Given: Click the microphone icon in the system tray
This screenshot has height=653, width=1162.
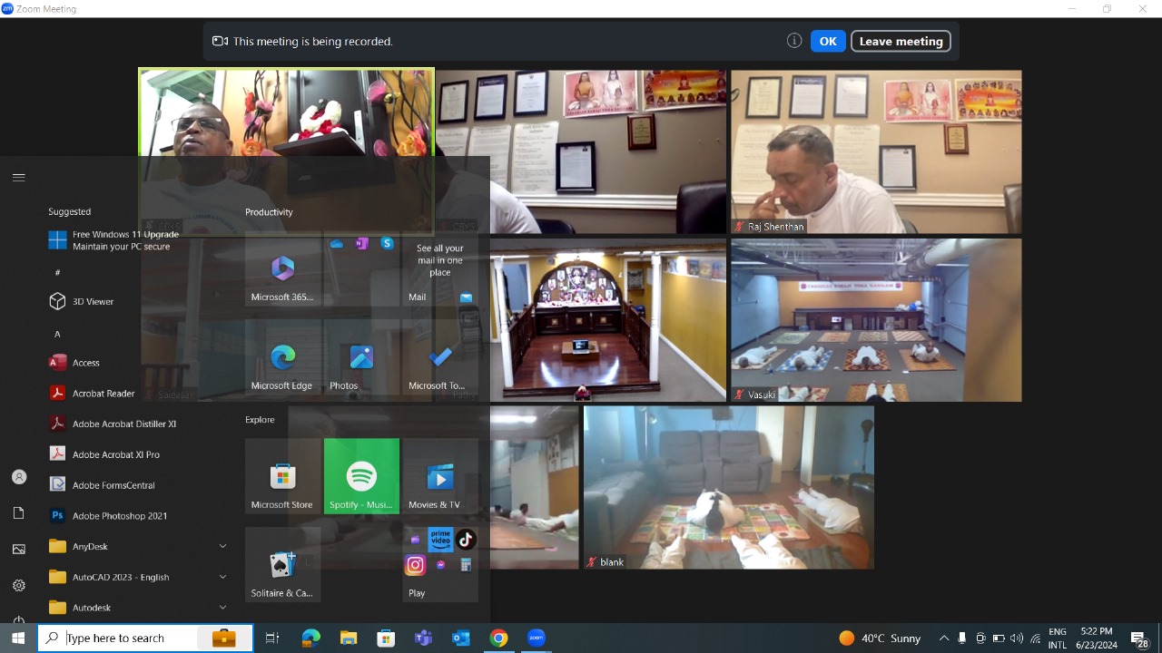Looking at the screenshot, I should [962, 638].
